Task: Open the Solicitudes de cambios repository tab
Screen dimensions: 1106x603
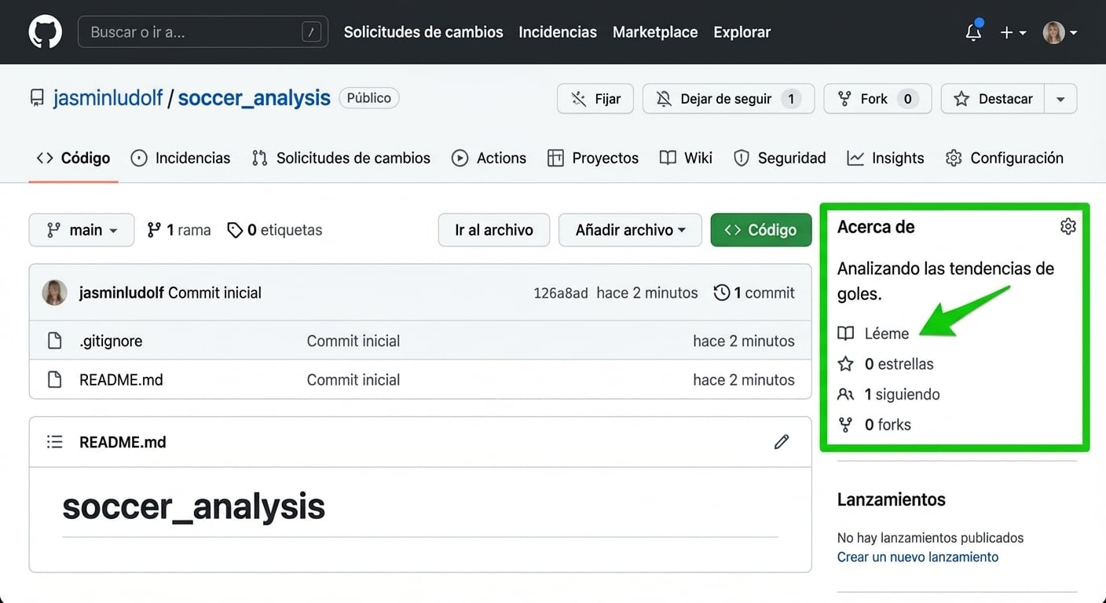Action: pyautogui.click(x=341, y=158)
